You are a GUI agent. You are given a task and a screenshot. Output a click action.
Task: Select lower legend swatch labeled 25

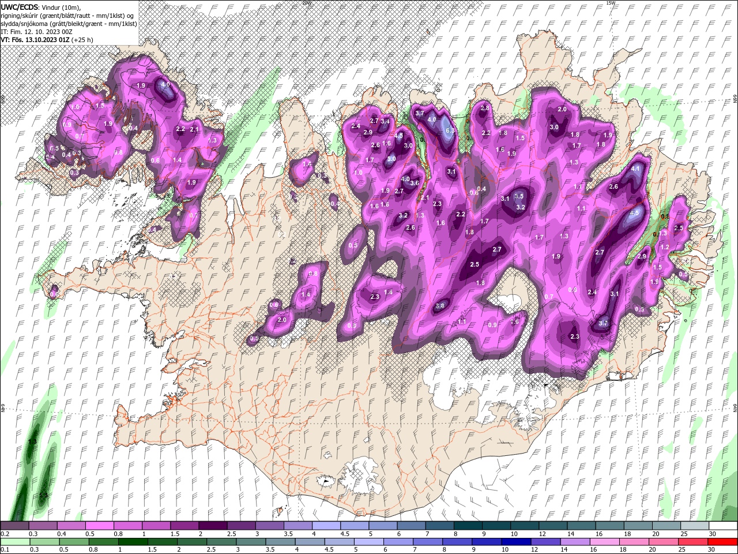(692, 542)
